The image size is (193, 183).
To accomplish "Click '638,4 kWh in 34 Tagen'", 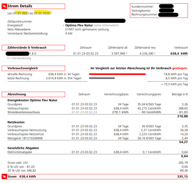I will [64, 74].
